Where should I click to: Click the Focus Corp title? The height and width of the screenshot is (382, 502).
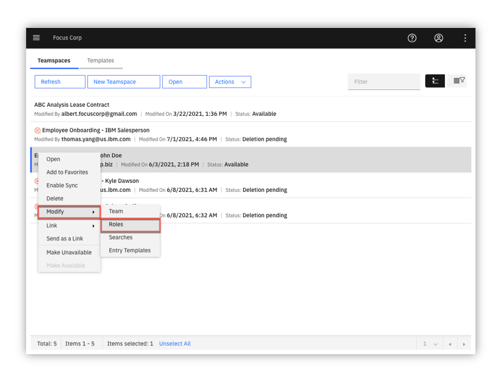67,38
